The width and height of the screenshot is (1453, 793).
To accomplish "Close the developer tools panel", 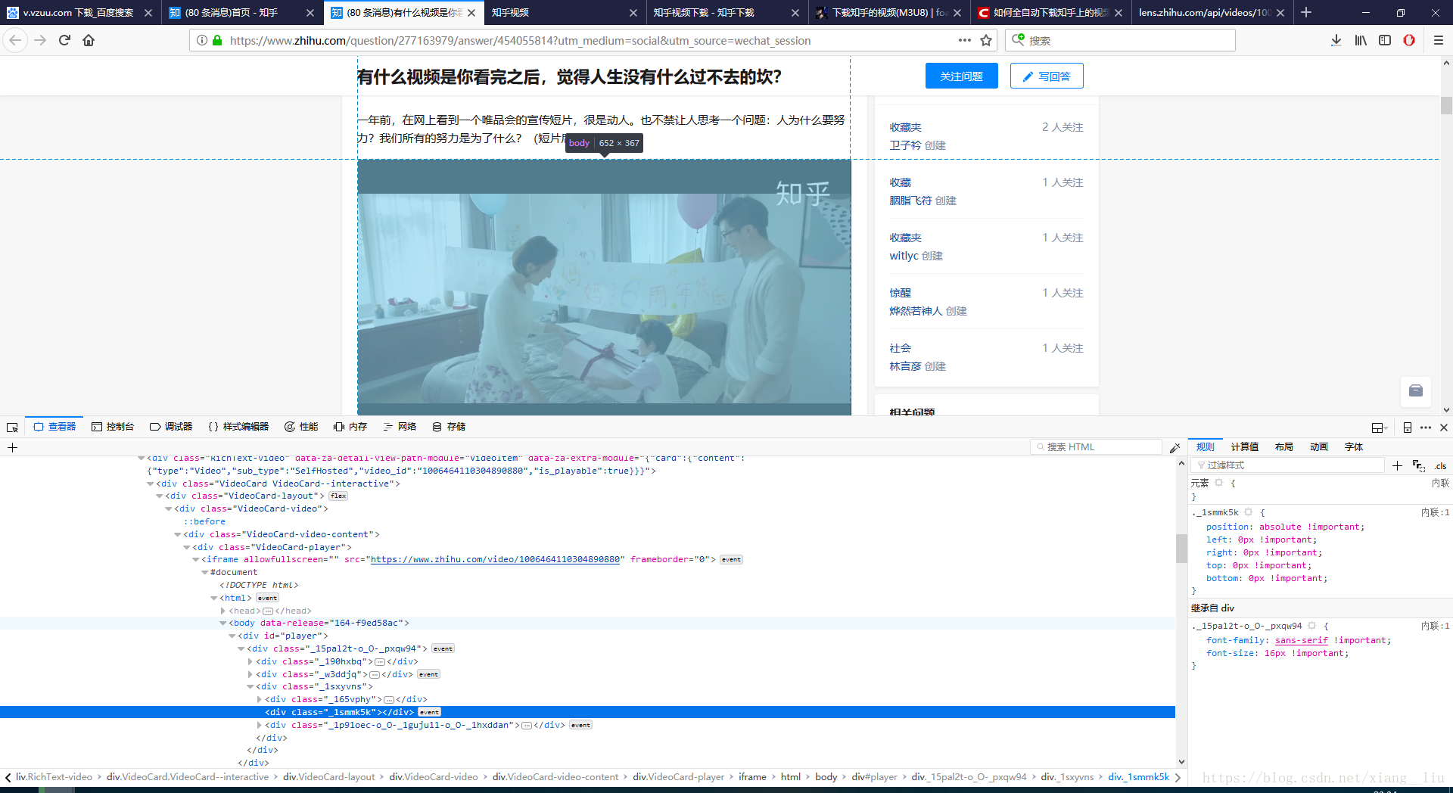I will click(1444, 428).
